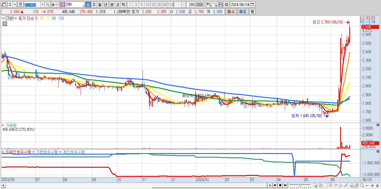
Task: Switch to the 틱 tick period
Action: [x=123, y=5]
